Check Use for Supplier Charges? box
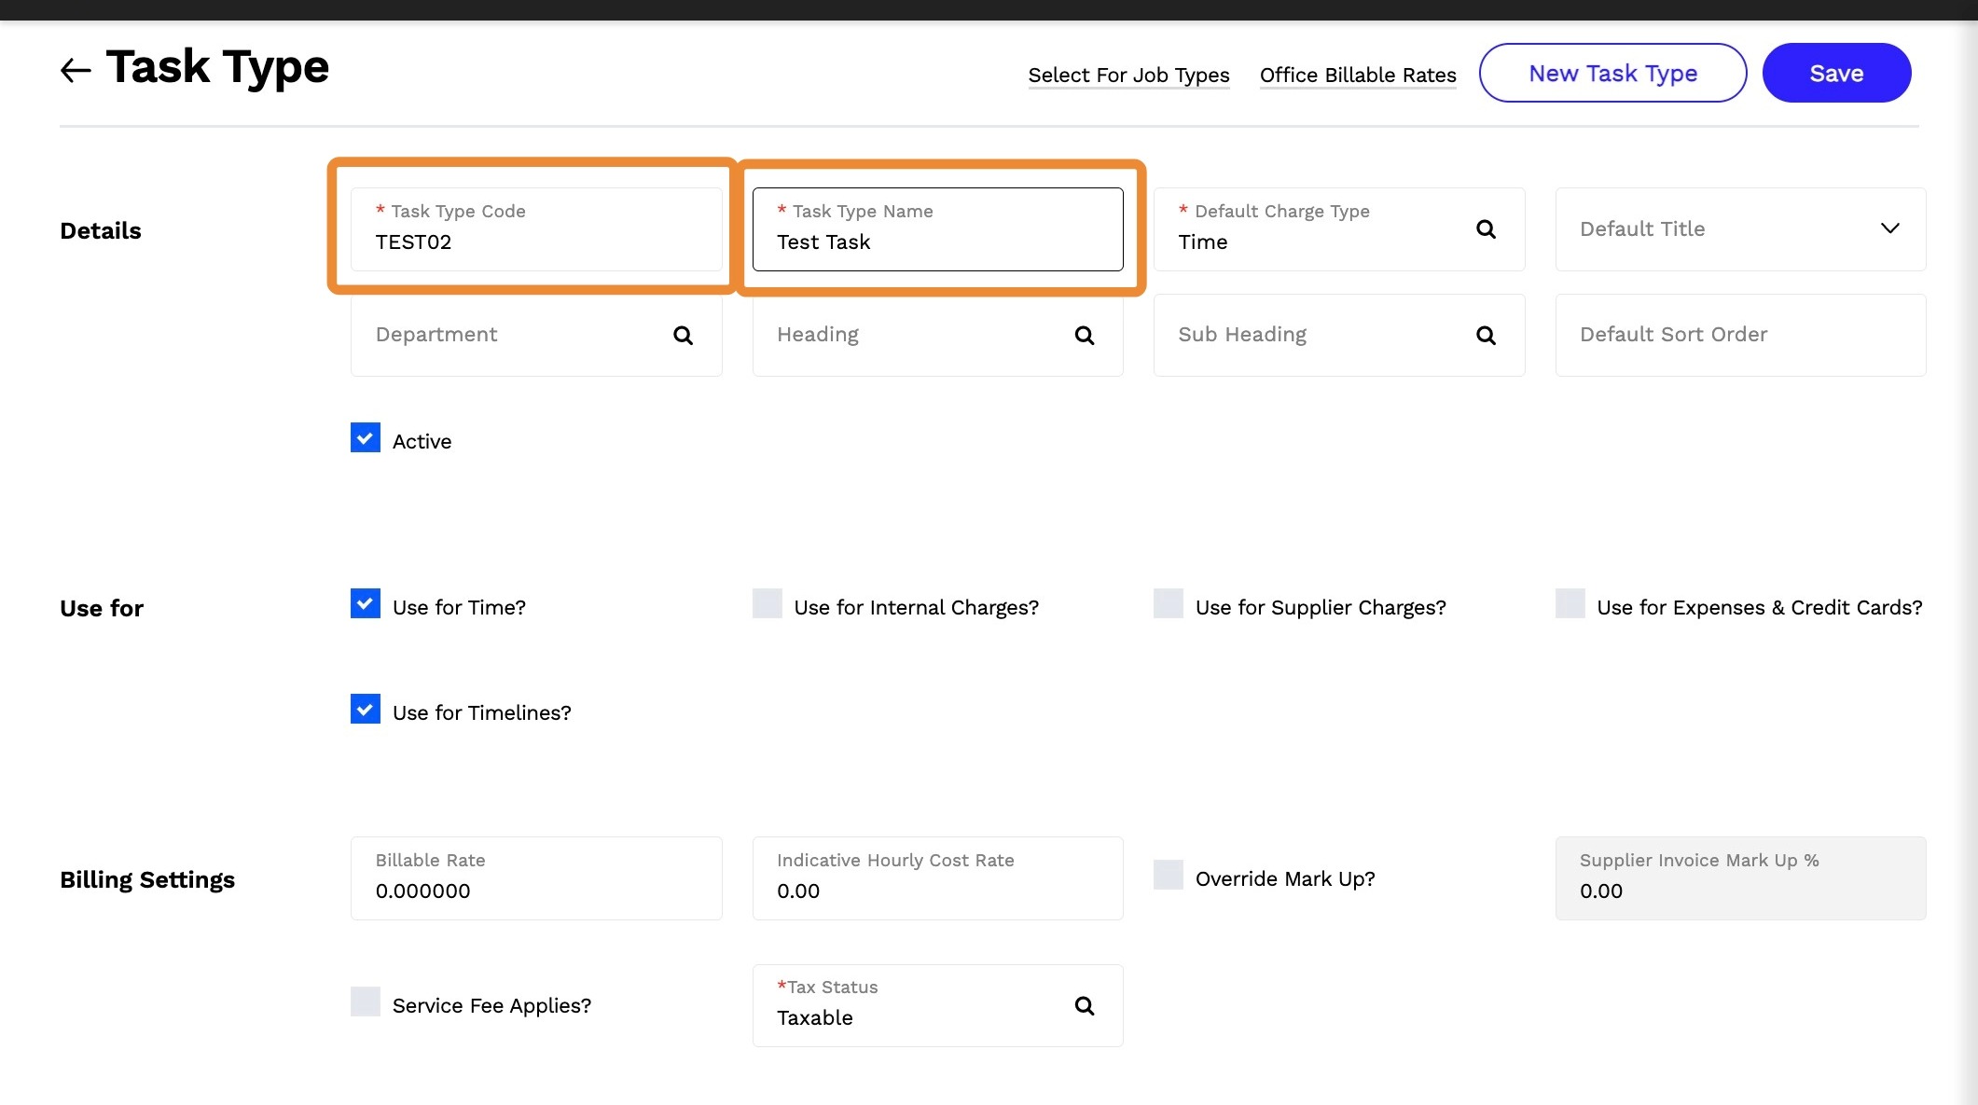1978x1105 pixels. [x=1169, y=604]
